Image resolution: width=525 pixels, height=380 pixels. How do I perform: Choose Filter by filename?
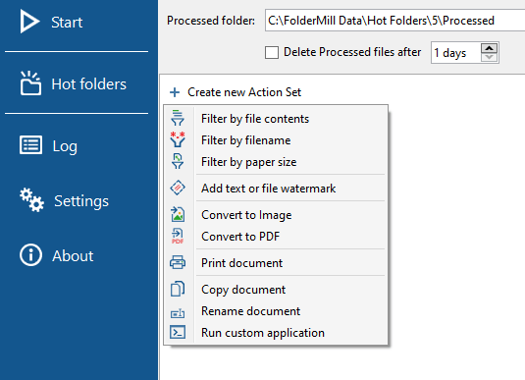click(x=276, y=140)
